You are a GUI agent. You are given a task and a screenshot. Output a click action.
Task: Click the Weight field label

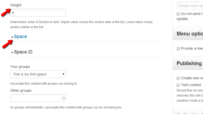(16, 5)
